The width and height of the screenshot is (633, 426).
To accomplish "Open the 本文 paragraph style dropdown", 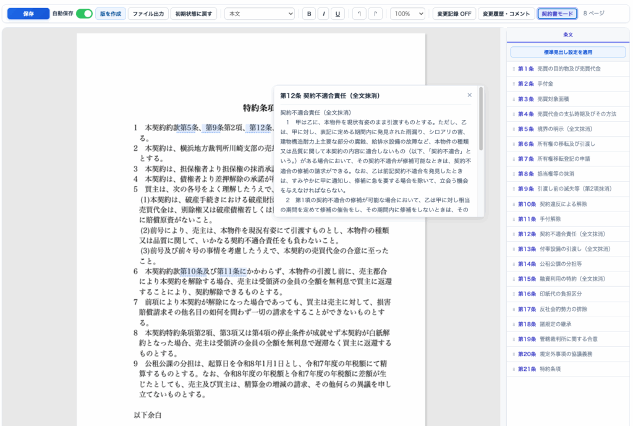I will (261, 14).
